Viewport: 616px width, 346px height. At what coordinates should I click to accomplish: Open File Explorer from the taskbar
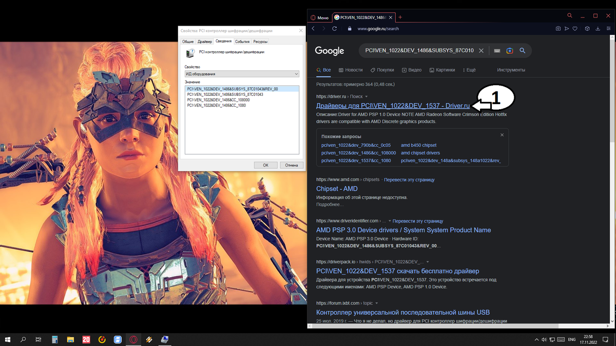click(70, 339)
